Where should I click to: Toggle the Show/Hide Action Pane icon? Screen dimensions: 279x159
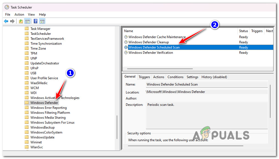click(x=42, y=21)
